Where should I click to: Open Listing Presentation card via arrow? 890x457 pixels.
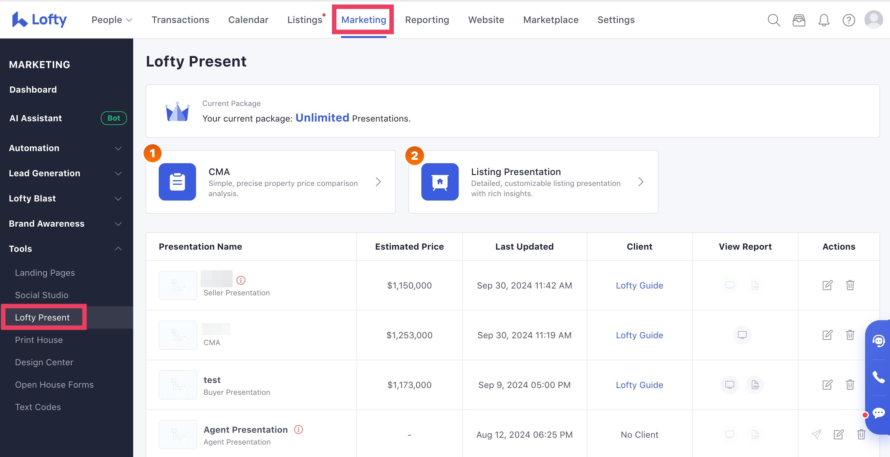click(x=641, y=182)
